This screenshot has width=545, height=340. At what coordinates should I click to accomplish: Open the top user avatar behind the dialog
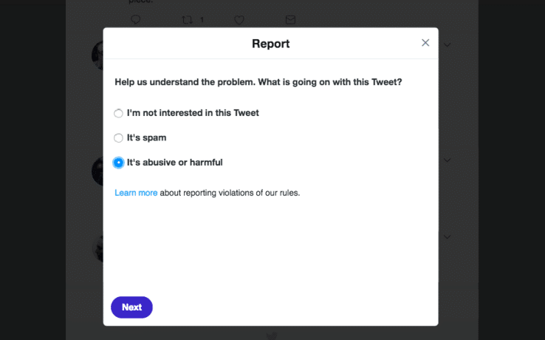pyautogui.click(x=97, y=55)
